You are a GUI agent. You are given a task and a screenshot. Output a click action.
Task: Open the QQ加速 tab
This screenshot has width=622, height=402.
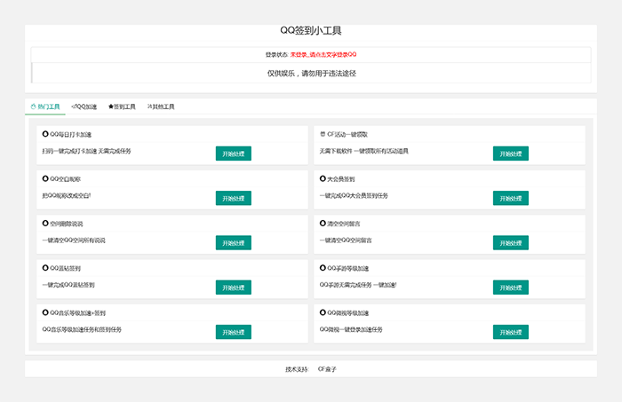click(84, 106)
